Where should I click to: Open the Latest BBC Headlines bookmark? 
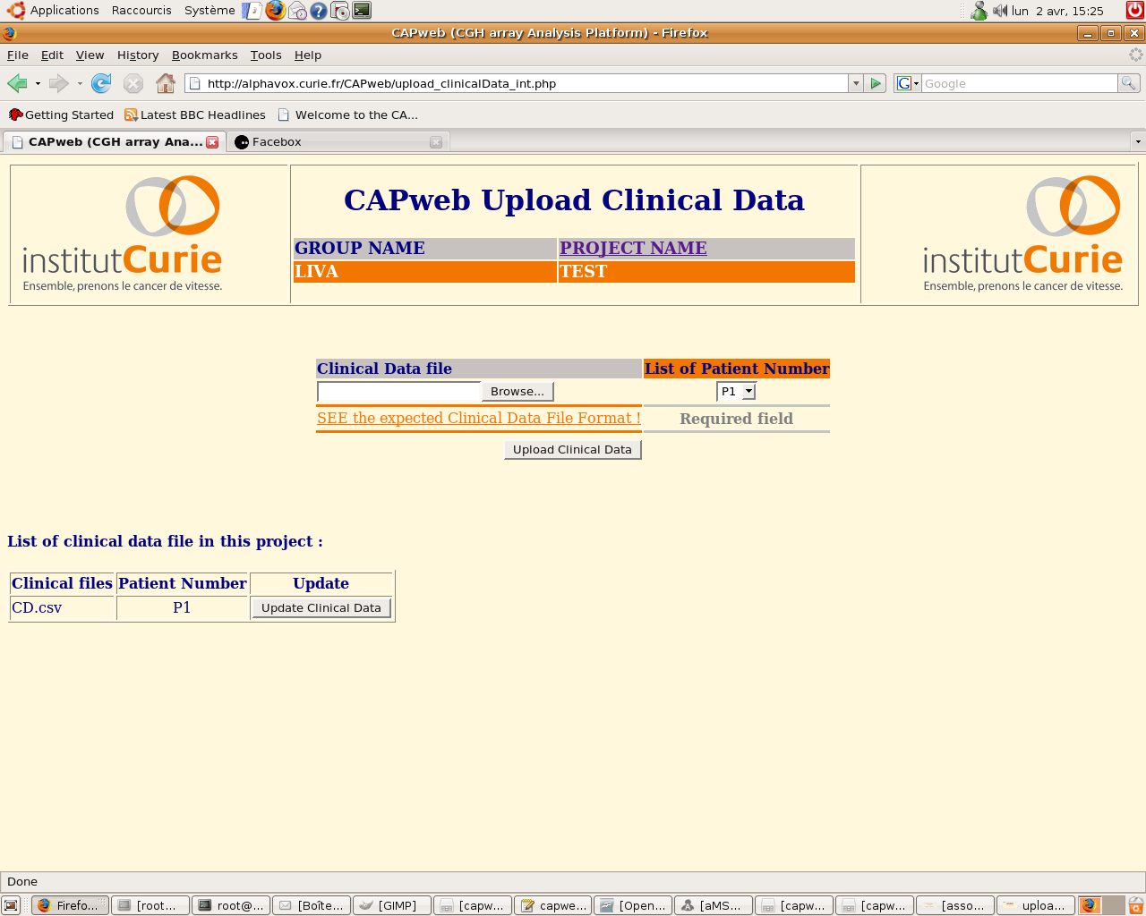(195, 115)
